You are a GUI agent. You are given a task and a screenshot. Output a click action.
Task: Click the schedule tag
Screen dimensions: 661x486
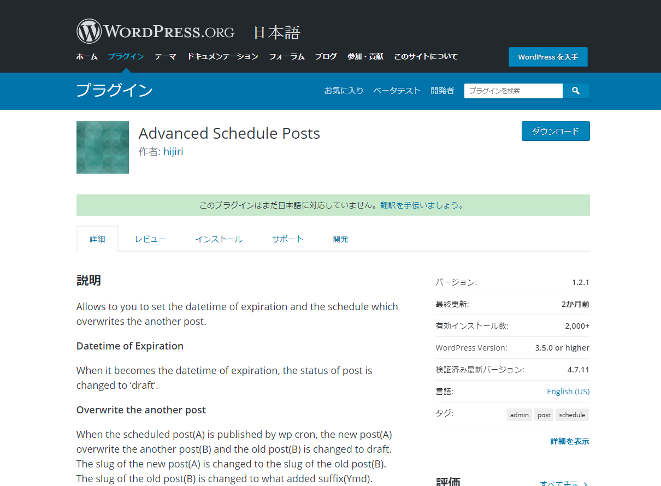click(572, 415)
